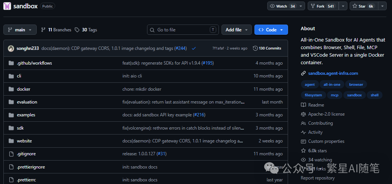This screenshot has width=392, height=184.
Task: Open the Readme link in About
Action: click(x=313, y=105)
